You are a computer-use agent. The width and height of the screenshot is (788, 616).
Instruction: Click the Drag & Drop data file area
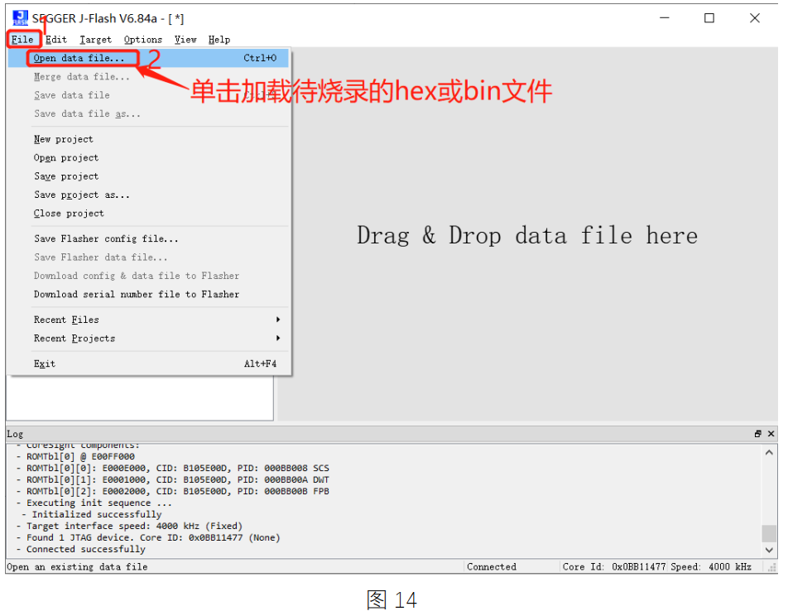click(x=527, y=235)
